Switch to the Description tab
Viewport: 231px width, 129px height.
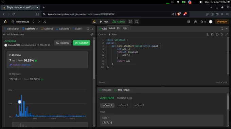12,29
